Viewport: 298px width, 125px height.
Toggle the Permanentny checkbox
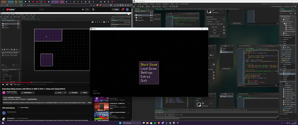[207, 24]
